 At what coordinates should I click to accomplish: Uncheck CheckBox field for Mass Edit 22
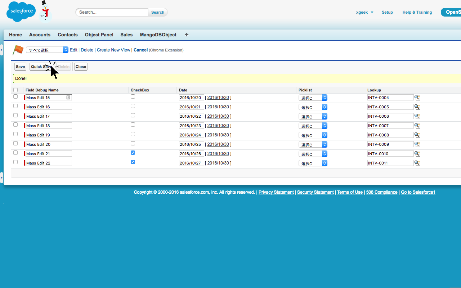(x=133, y=162)
